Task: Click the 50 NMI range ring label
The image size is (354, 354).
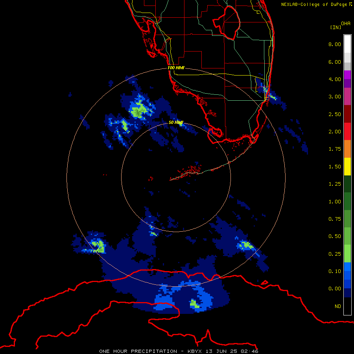Action: pos(176,122)
